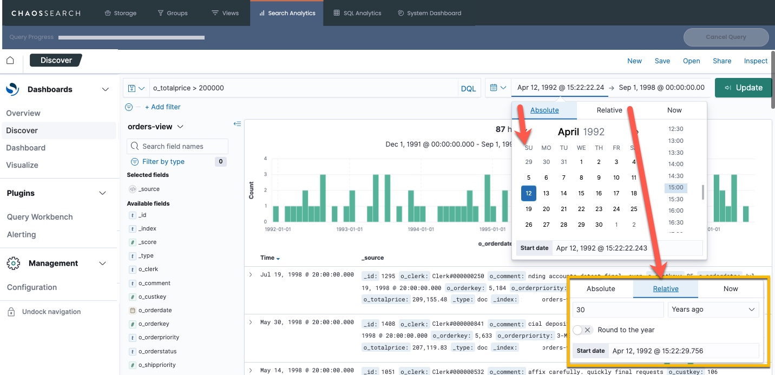Switch to SQL Analytics tab
The height and width of the screenshot is (375, 775).
click(x=357, y=13)
